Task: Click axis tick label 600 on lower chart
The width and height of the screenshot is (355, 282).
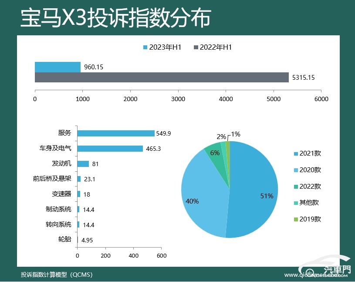Action: coord(162,256)
